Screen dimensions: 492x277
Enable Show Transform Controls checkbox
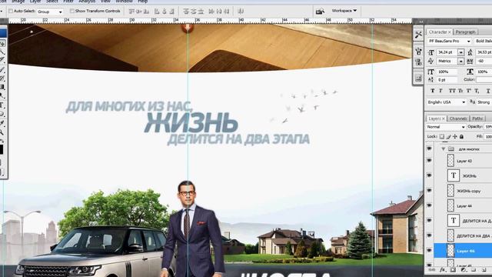pos(72,11)
